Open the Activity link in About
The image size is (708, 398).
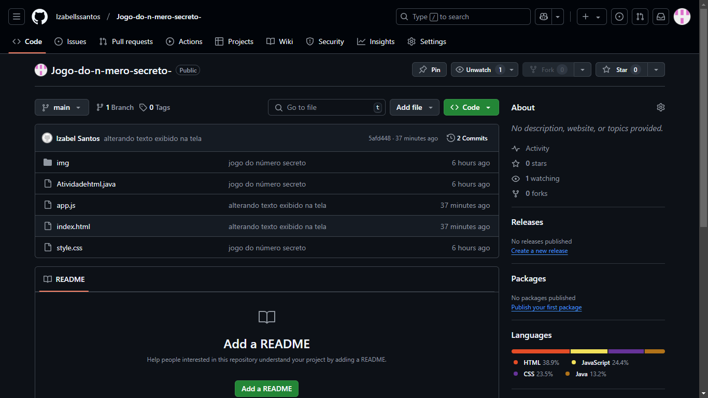pos(530,148)
